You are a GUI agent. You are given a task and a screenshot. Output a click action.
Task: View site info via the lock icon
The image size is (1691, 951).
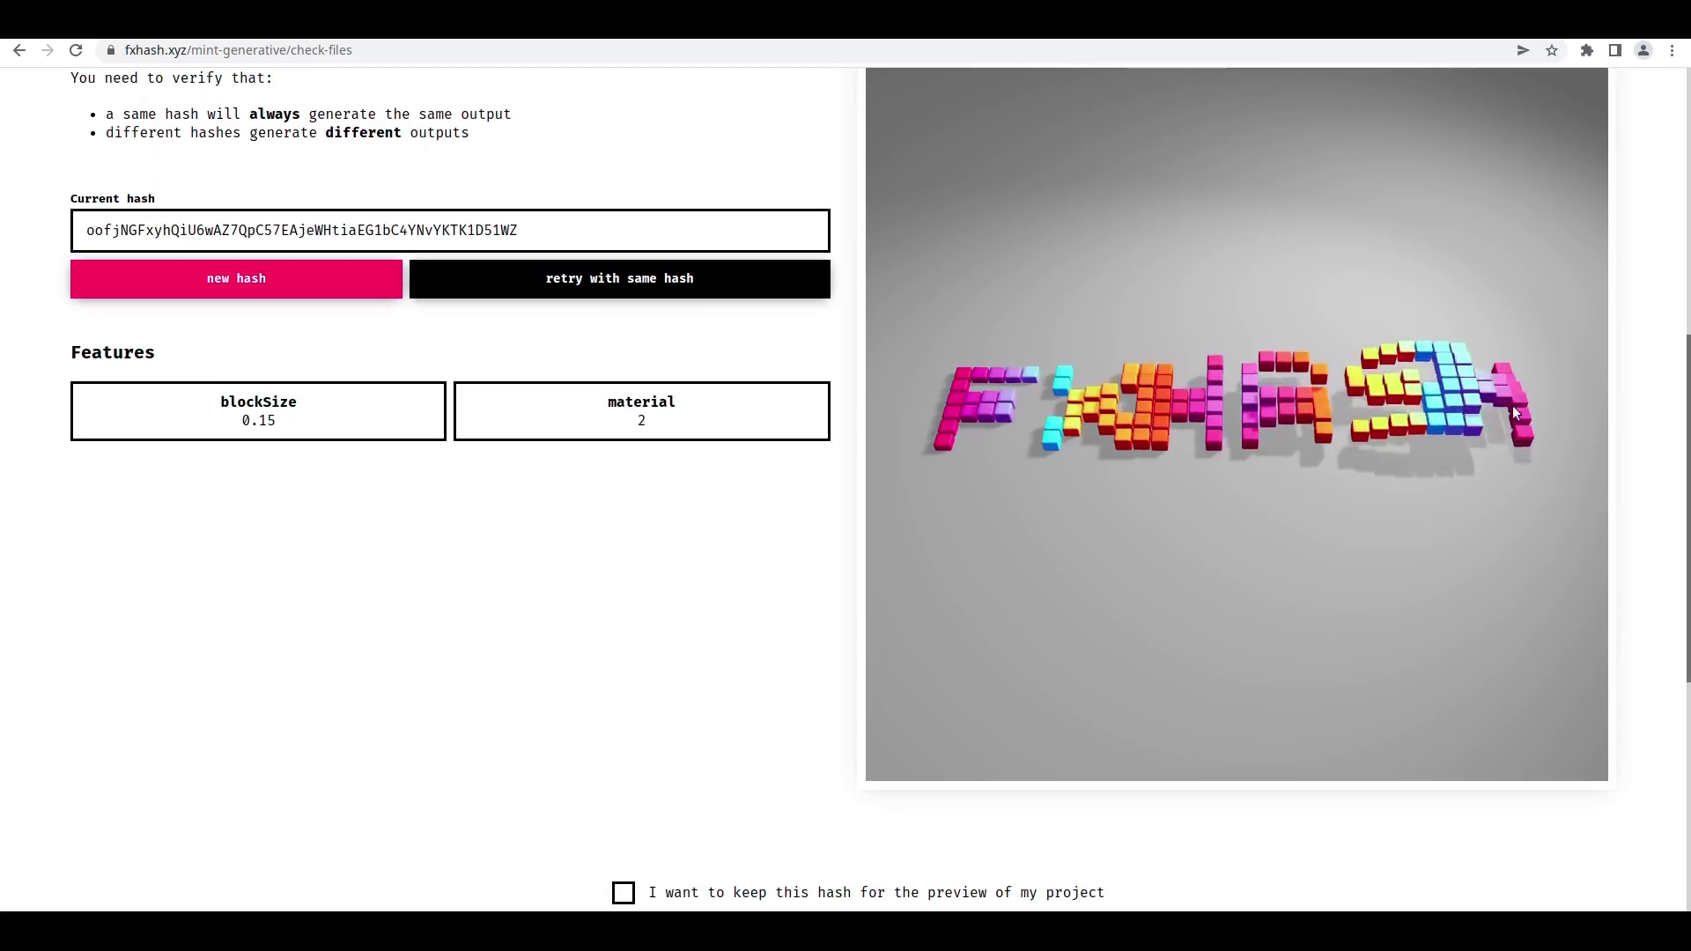pos(111,50)
